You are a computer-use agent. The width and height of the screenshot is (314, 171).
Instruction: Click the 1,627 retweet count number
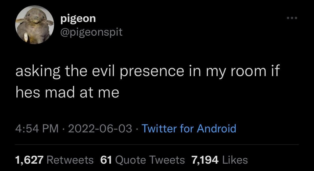click(30, 160)
